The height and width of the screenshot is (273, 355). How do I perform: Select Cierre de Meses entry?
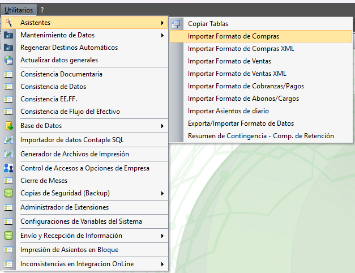tap(85, 181)
